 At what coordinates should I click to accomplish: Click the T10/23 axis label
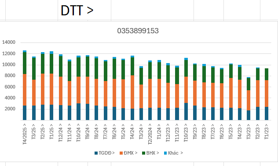point(186,133)
